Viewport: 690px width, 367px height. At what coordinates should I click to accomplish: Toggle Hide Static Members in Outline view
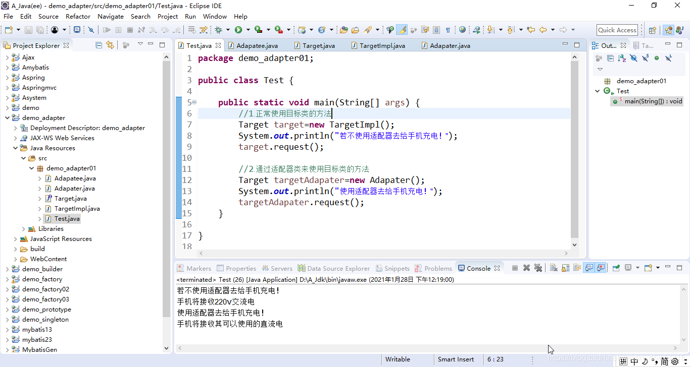pyautogui.click(x=645, y=58)
